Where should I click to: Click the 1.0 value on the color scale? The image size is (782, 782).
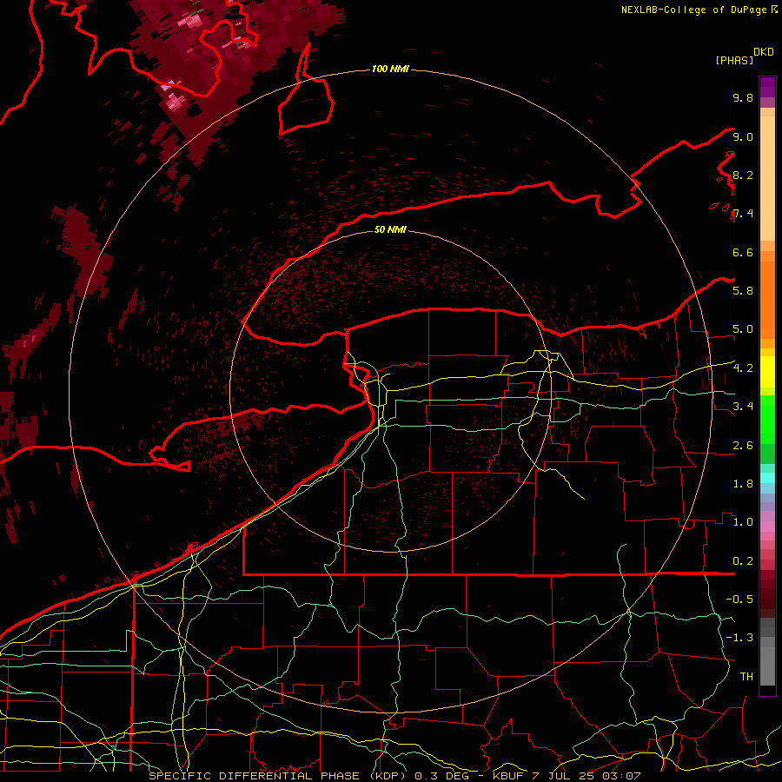tap(743, 521)
